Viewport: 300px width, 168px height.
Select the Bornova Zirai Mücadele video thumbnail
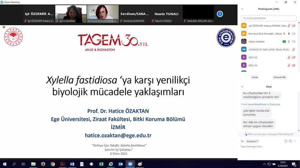102,14
